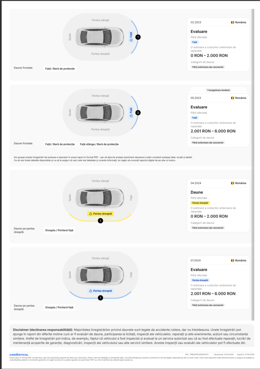Click the vertical scrollbar on the right
Image resolution: width=260 pixels, height=369 pixels.
pos(253,165)
